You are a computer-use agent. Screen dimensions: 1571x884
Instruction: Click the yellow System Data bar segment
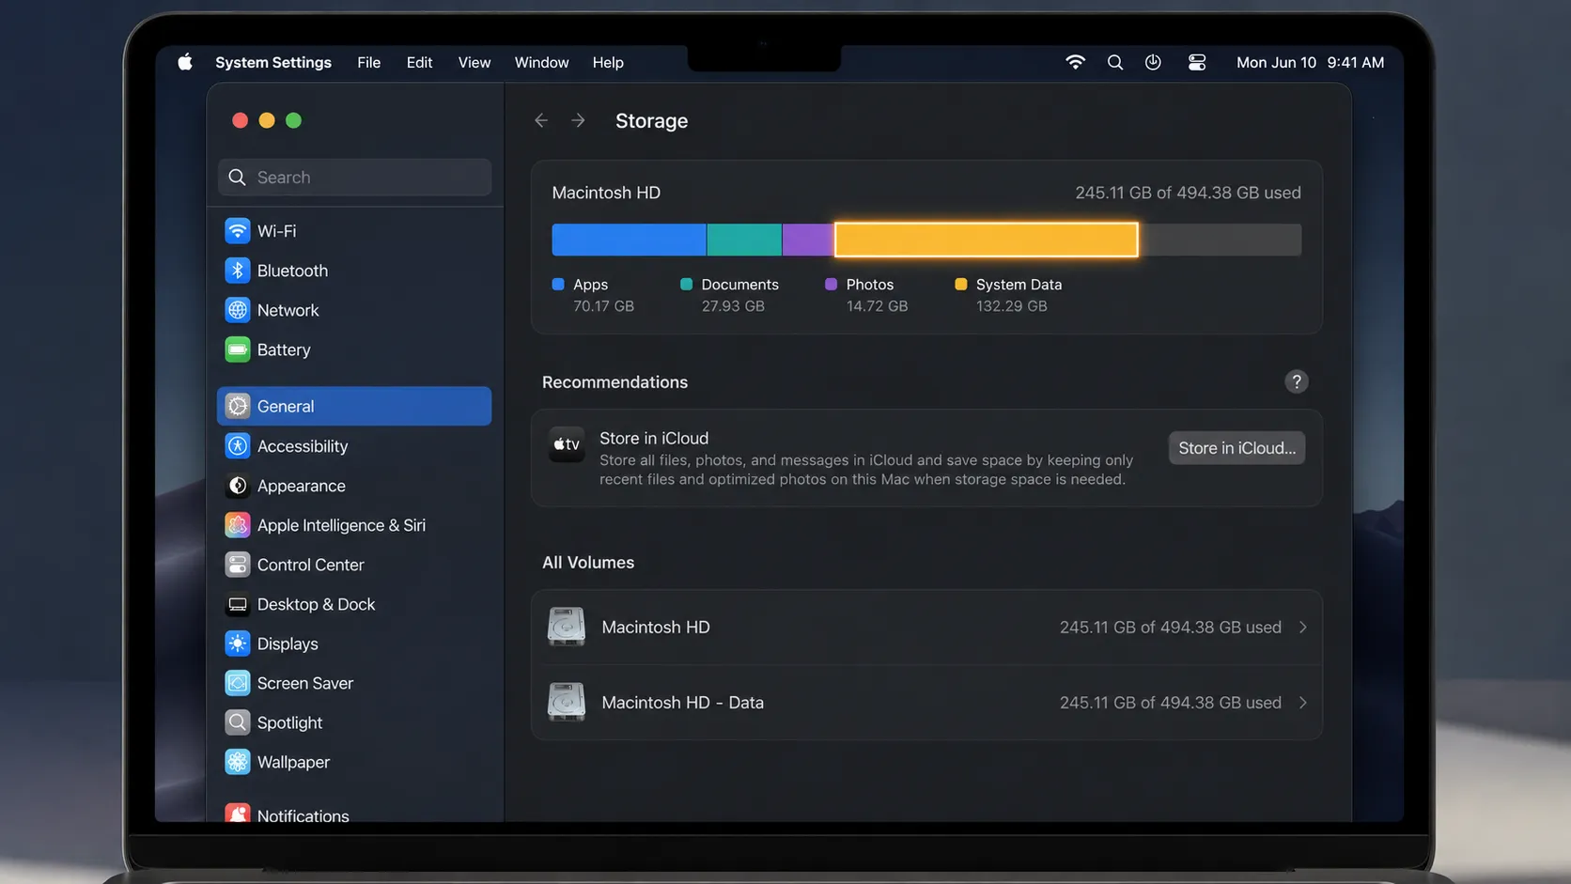click(987, 240)
